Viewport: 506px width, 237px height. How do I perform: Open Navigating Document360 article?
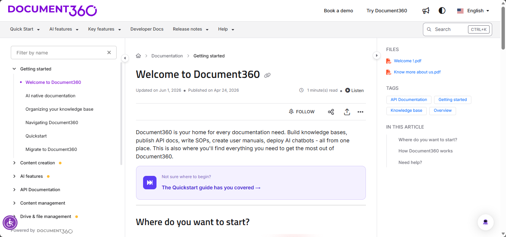click(x=52, y=123)
